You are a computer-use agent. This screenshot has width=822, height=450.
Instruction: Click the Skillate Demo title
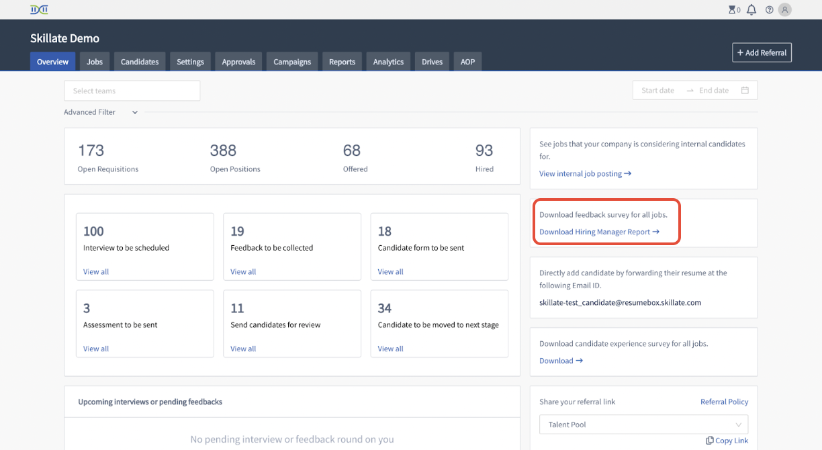point(64,38)
